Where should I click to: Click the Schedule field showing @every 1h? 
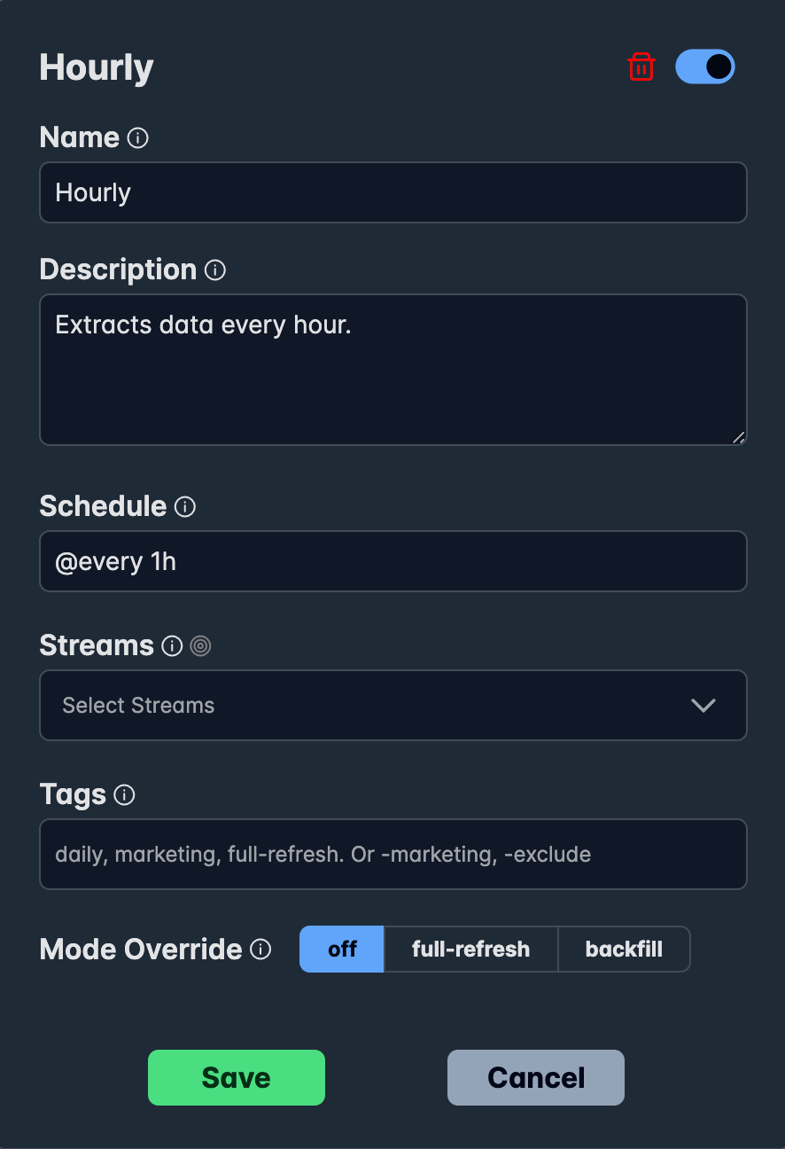pos(393,561)
